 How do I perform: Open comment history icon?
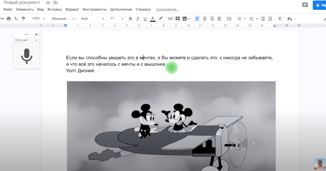[305, 5]
